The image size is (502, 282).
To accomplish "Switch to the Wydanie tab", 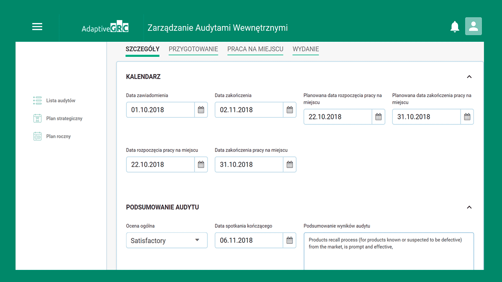I will click(x=305, y=49).
